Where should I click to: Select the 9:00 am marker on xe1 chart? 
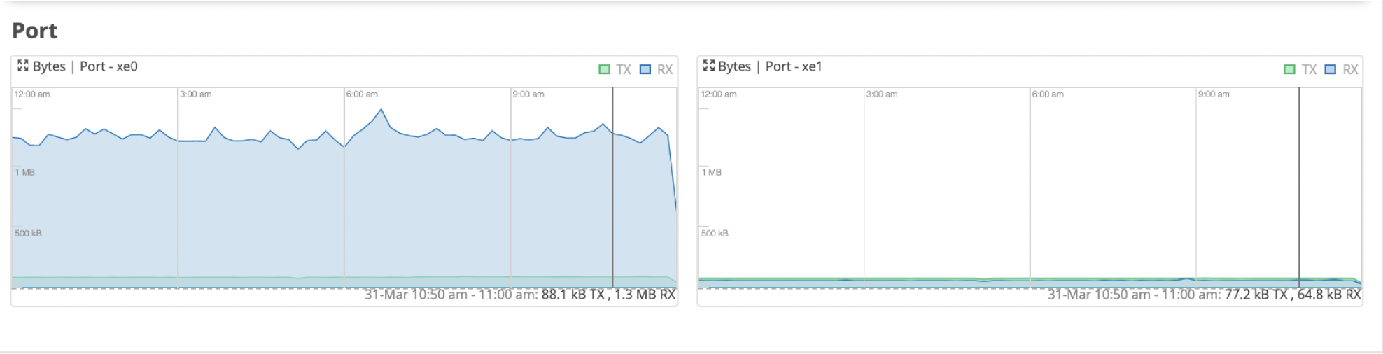[x=1214, y=94]
